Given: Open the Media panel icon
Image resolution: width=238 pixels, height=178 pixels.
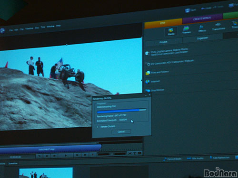Looking at the screenshot, I should (x=171, y=31).
